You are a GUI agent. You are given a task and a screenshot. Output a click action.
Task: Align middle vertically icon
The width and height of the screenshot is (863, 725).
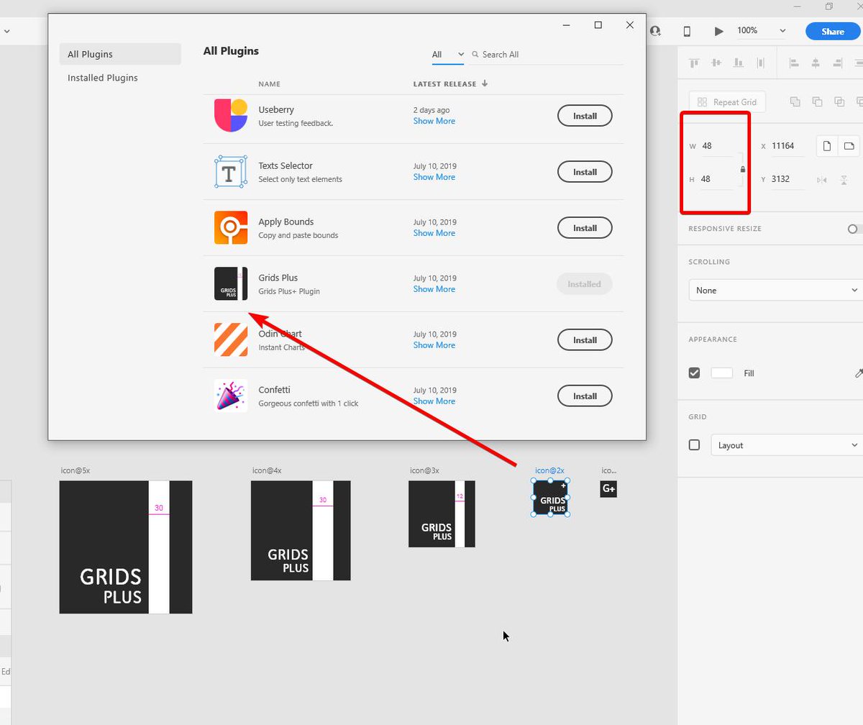[716, 63]
